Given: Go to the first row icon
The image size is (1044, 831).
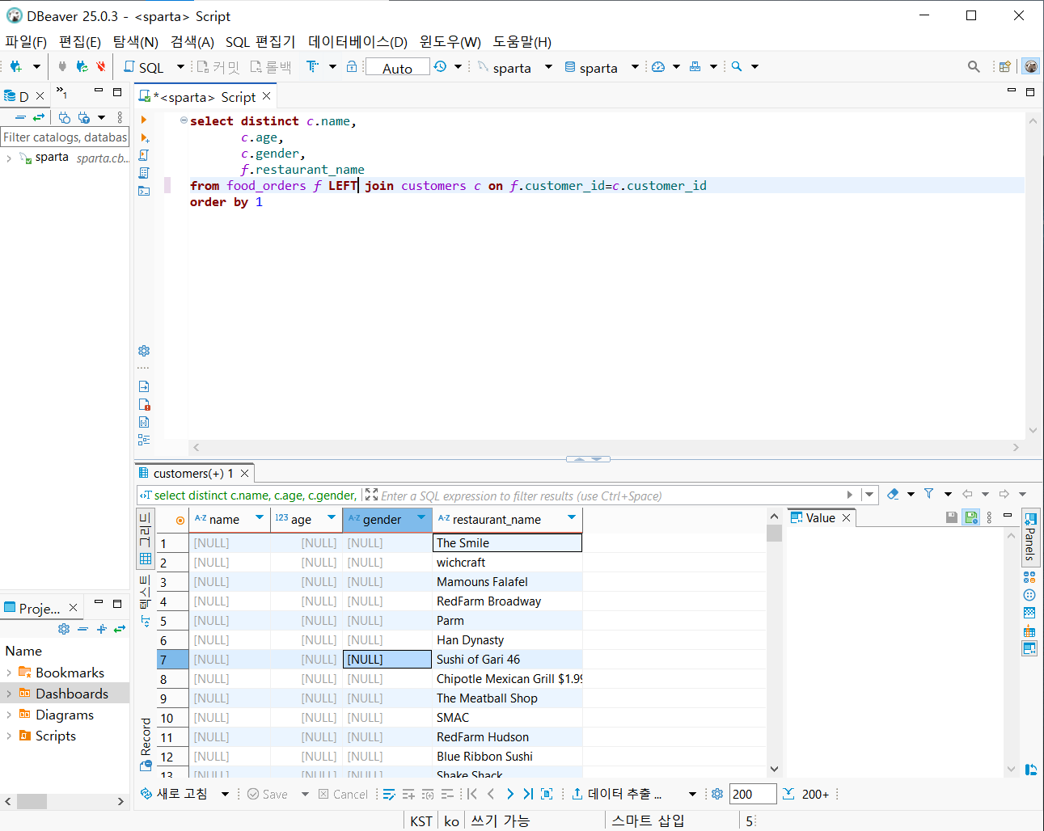Looking at the screenshot, I should coord(472,795).
